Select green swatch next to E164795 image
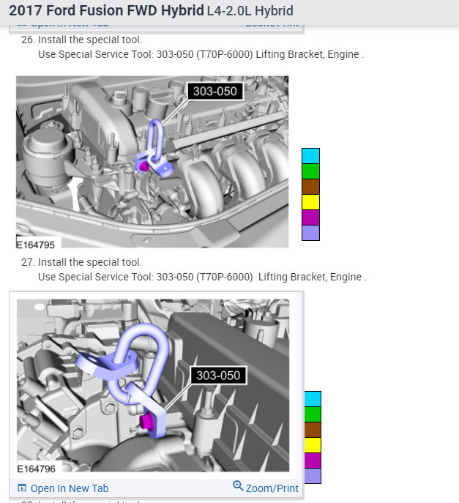This screenshot has width=459, height=503. pos(310,171)
